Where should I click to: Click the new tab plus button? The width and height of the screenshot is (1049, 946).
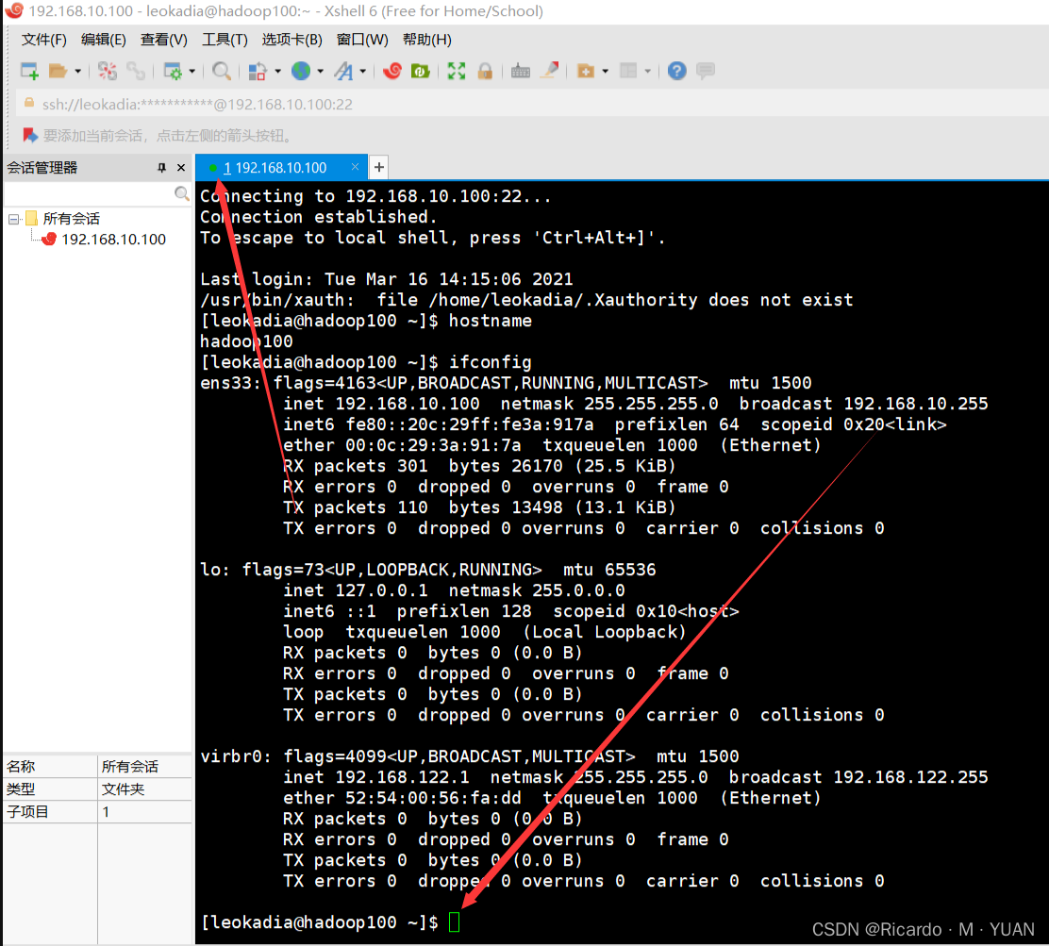point(378,167)
